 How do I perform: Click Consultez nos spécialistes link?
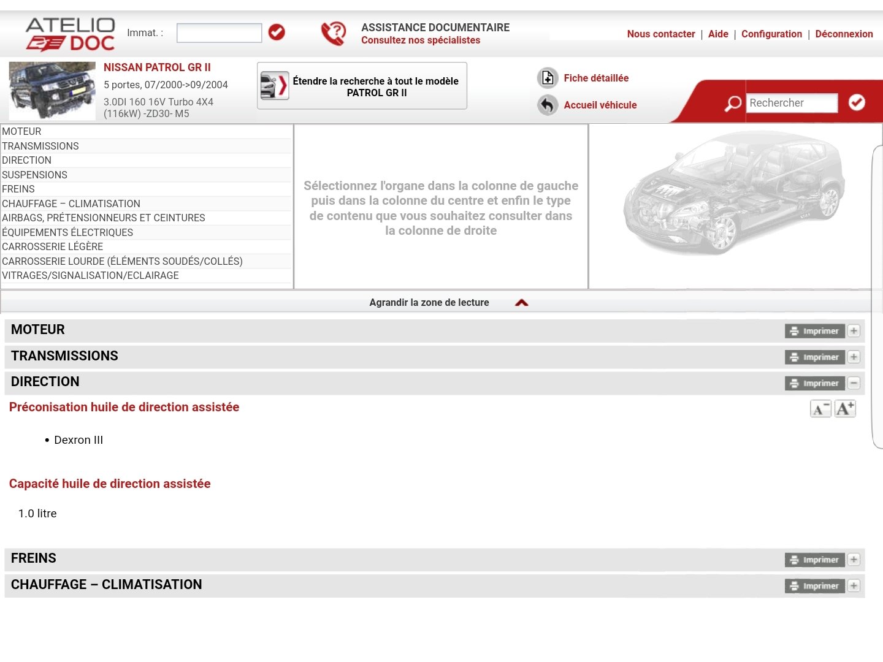click(421, 40)
